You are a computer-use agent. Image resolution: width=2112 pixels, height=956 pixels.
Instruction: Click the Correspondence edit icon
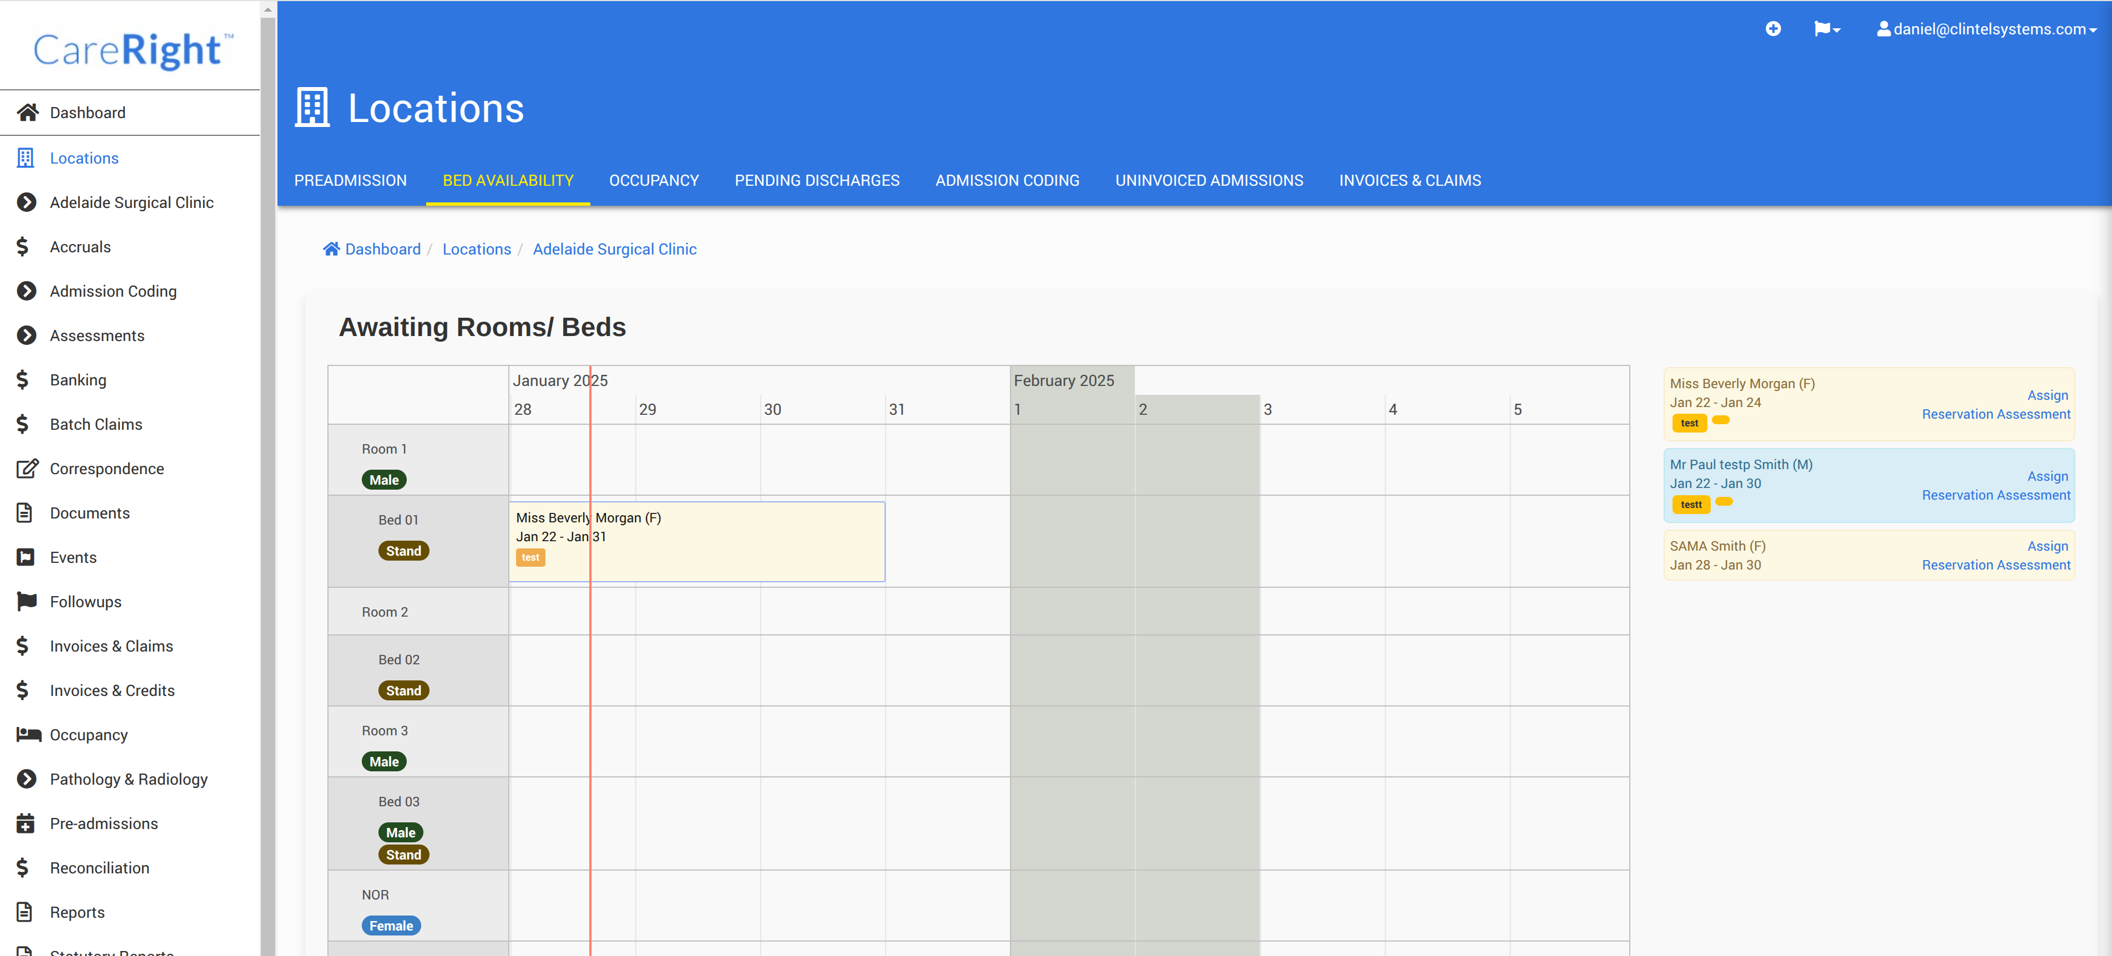pos(27,469)
